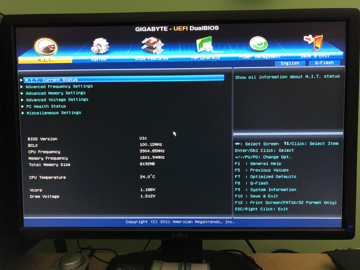The width and height of the screenshot is (360, 270).
Task: Switch to the BIOS Features tab label
Action: 151,58
